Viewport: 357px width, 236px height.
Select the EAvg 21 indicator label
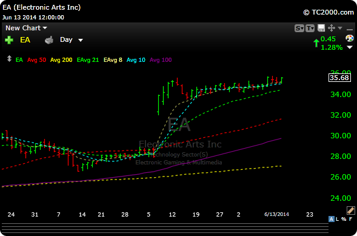click(x=88, y=60)
